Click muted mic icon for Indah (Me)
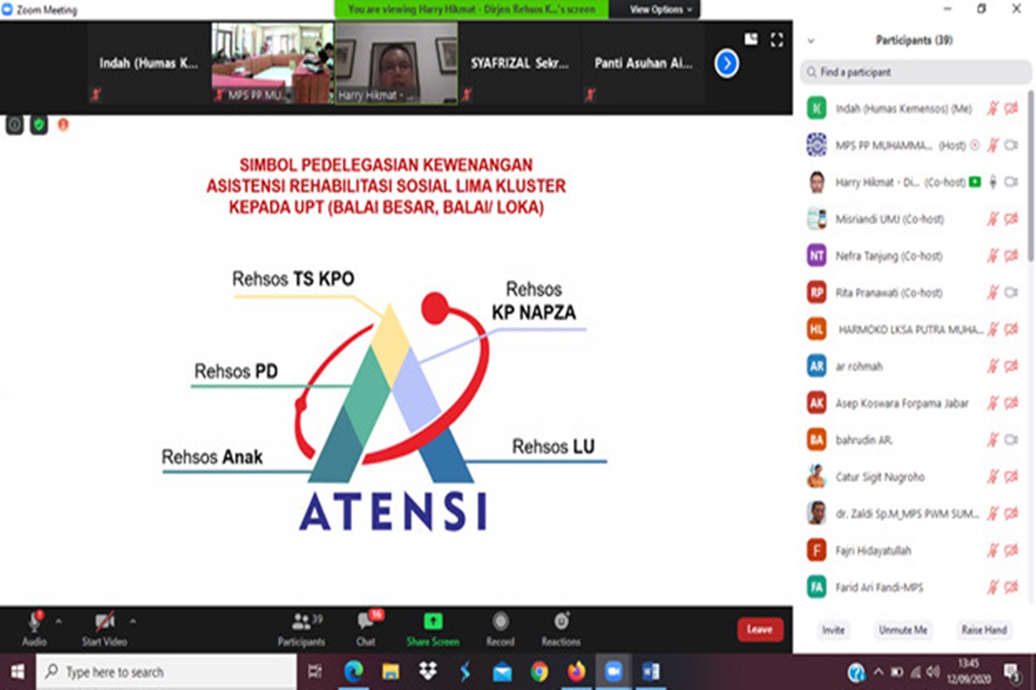This screenshot has height=690, width=1036. point(993,108)
